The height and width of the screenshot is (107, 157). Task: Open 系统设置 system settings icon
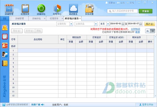89,9
